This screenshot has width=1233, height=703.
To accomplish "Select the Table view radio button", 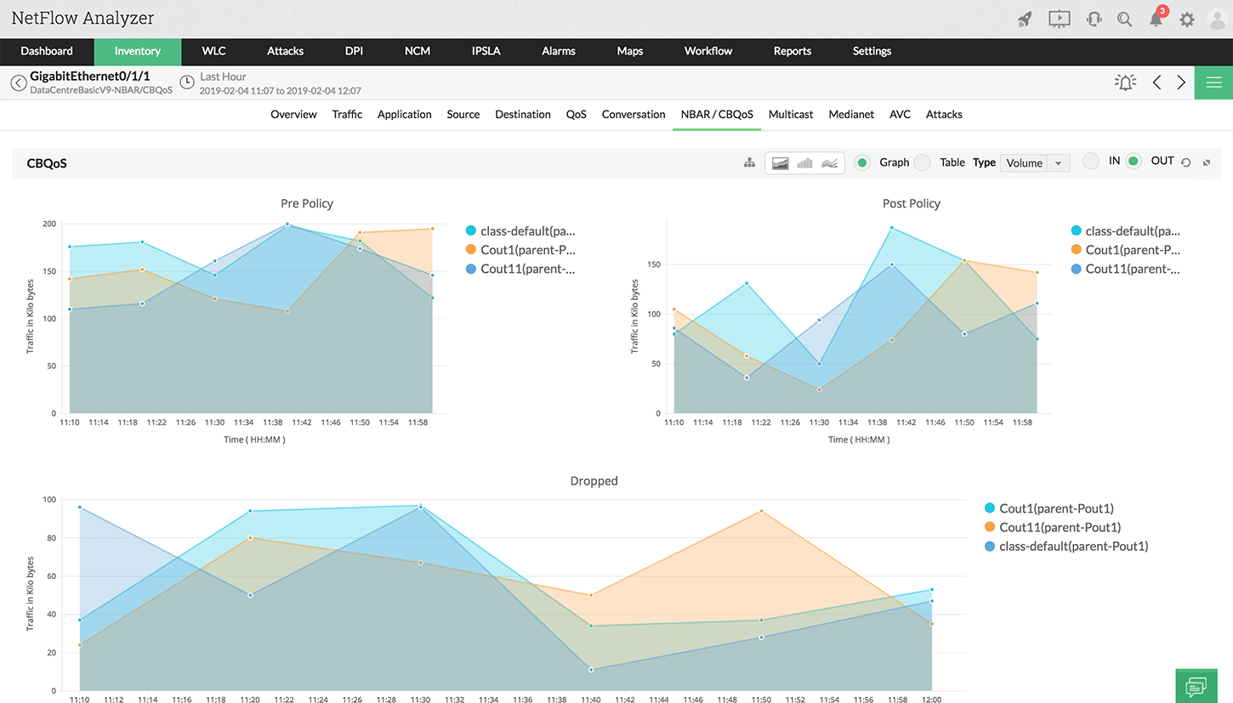I will 922,162.
